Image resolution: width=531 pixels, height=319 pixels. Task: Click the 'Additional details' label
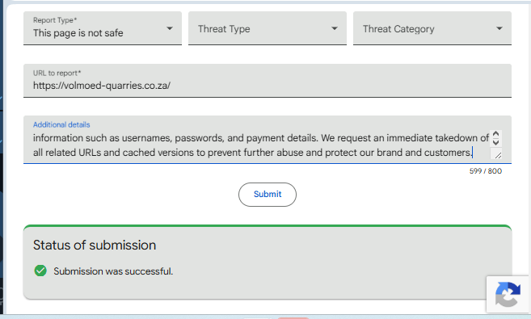(61, 124)
